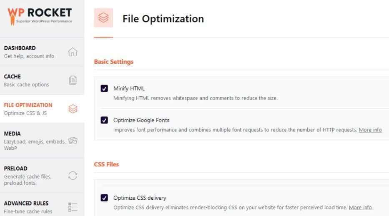Click the Dashboard house icon
Image resolution: width=389 pixels, height=216 pixels.
coord(73,52)
